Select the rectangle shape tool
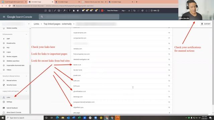 click(59, 11)
